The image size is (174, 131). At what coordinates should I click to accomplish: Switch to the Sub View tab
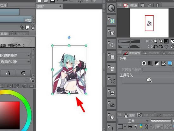click(x=142, y=5)
